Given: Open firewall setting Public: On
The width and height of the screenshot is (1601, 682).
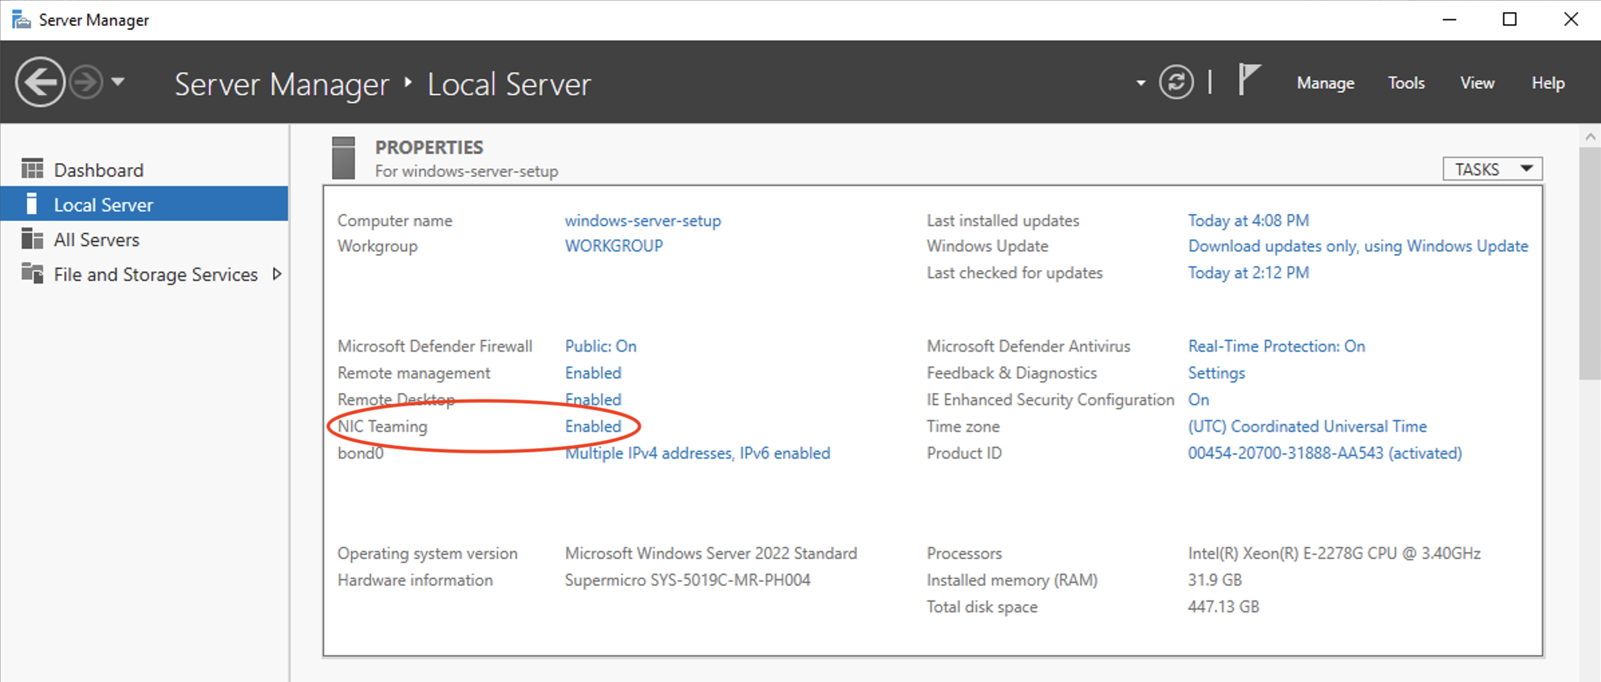Looking at the screenshot, I should coord(600,346).
